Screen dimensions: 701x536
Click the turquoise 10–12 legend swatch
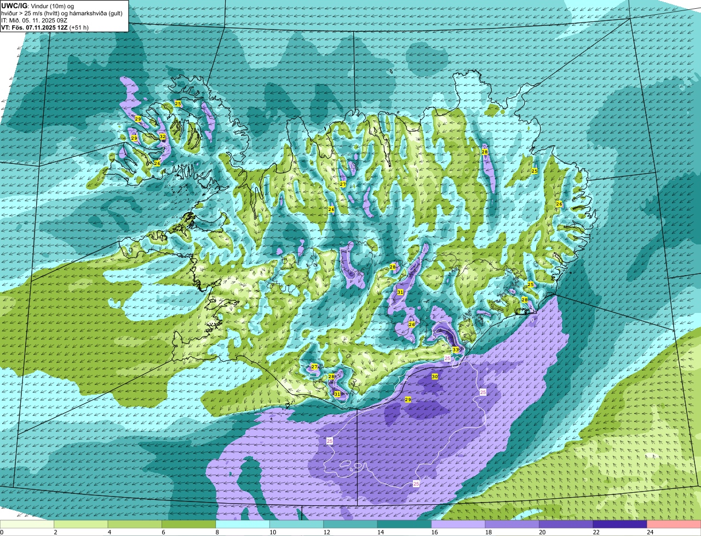click(296, 524)
